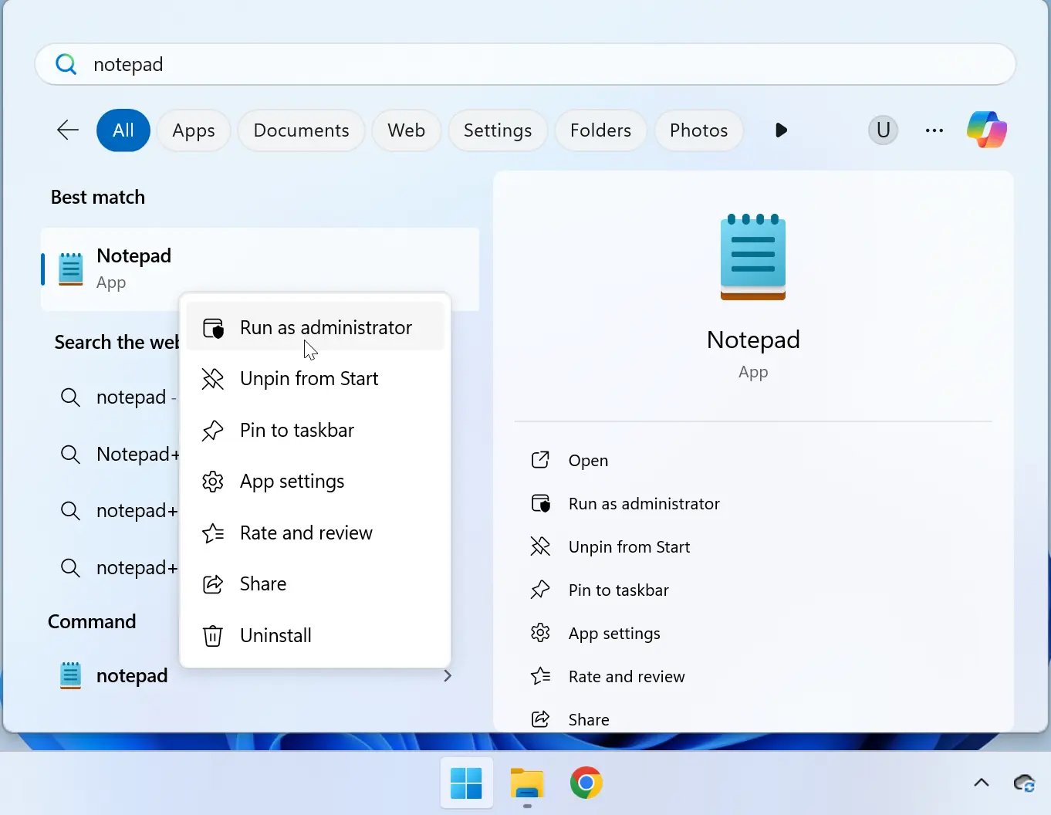1051x815 pixels.
Task: Show more filters with the right arrow
Action: click(x=781, y=130)
